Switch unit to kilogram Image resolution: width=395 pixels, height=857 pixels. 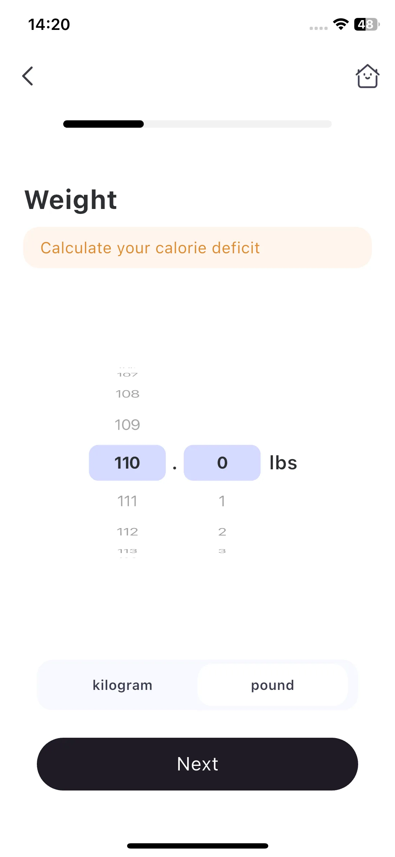tap(122, 685)
